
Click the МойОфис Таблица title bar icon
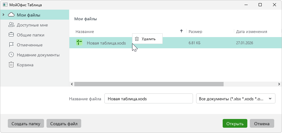pyautogui.click(x=5, y=5)
